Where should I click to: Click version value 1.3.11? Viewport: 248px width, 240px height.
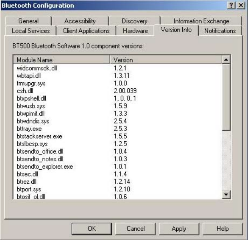coord(122,76)
